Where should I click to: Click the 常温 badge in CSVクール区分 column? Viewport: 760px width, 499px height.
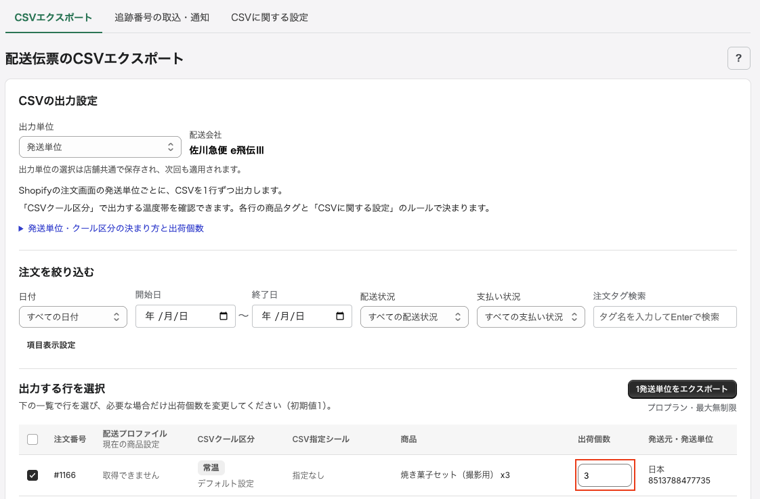coord(211,467)
